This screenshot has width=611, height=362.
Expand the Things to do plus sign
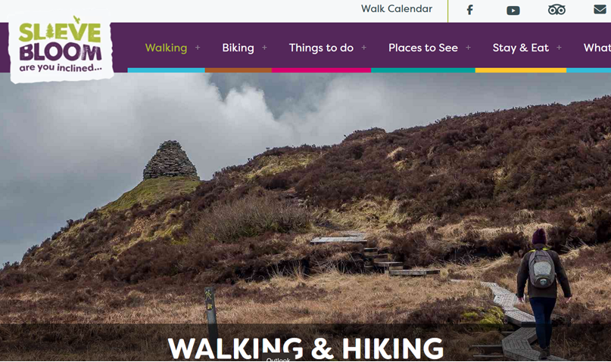pos(364,48)
